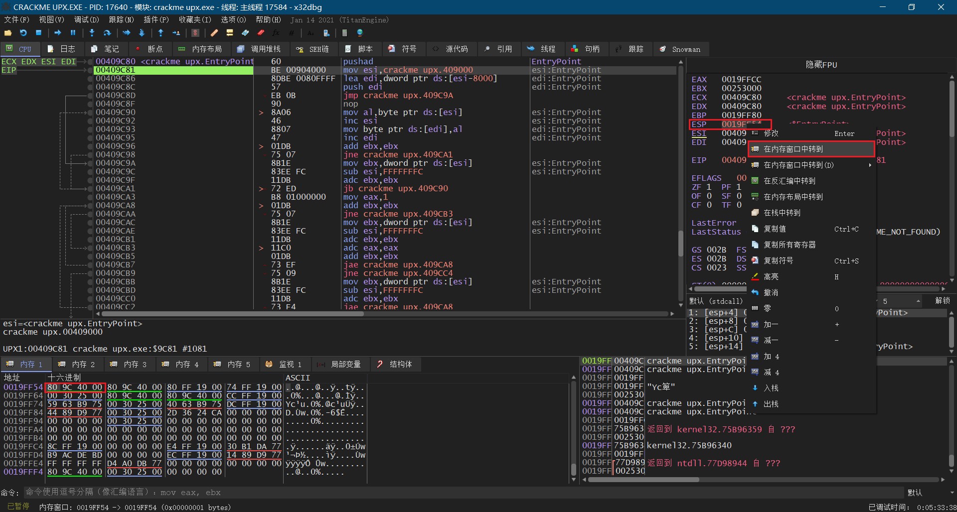Increase argument count spinner next to 5
This screenshot has width=957, height=512.
tap(918, 299)
